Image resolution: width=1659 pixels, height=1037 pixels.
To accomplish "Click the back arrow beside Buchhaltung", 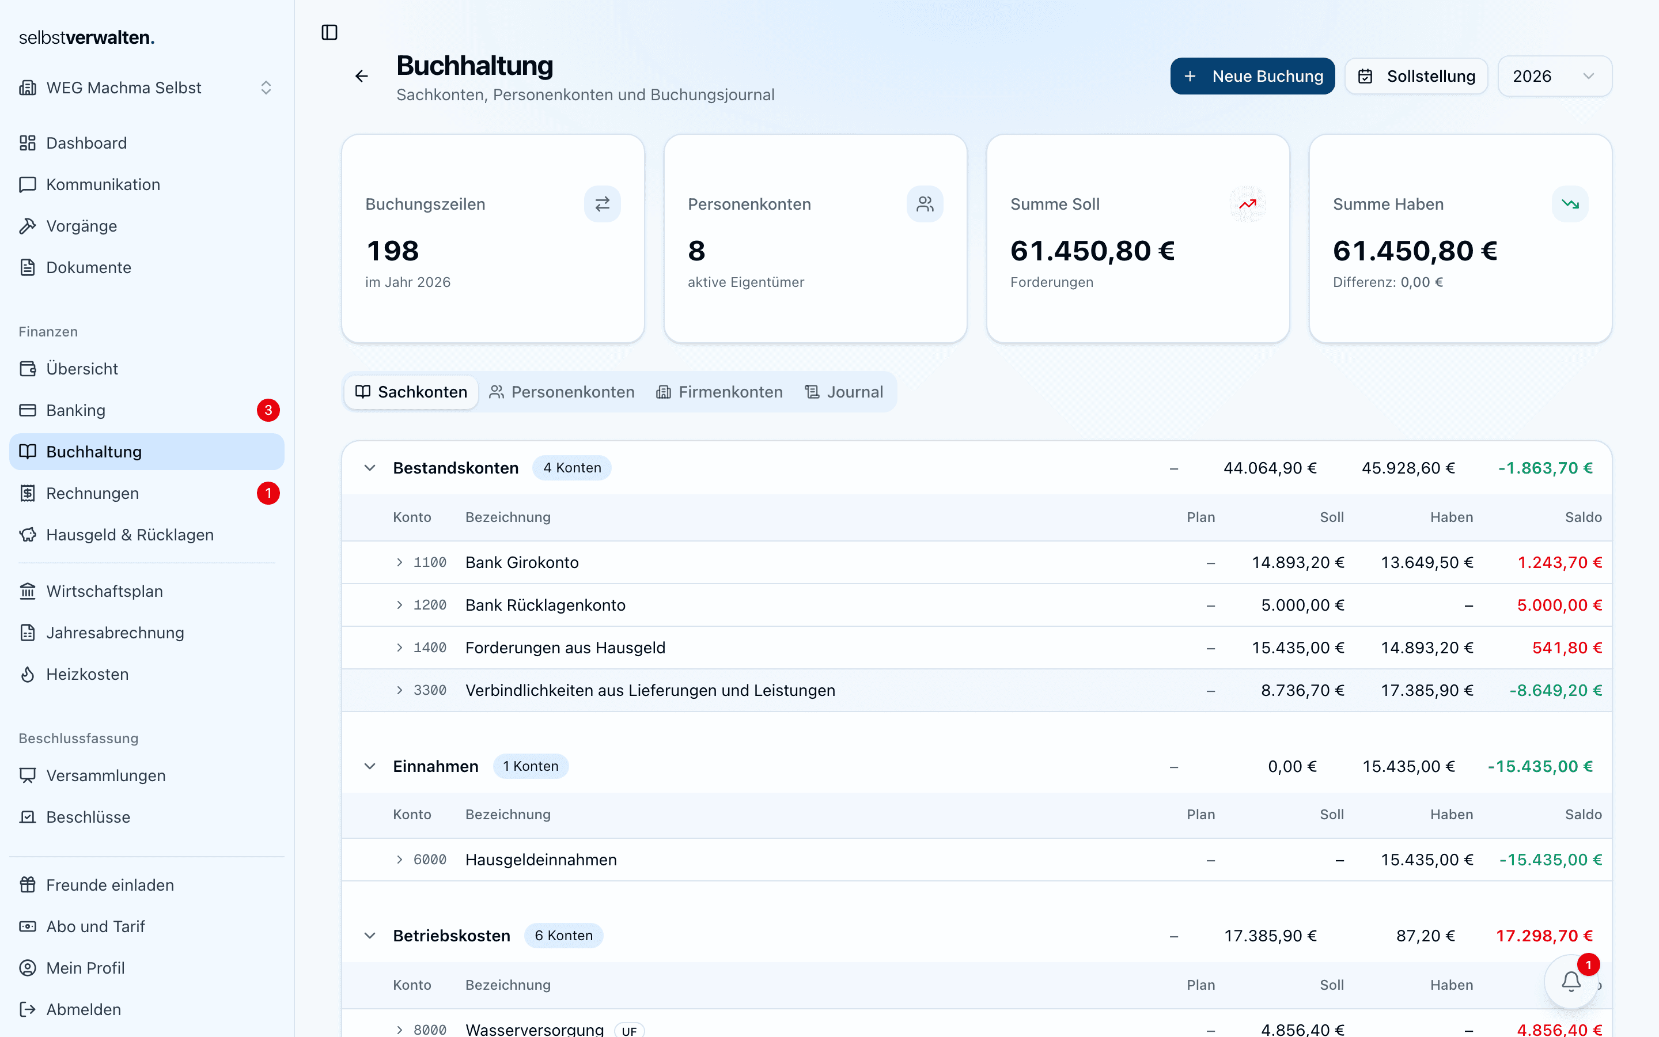I will pos(361,76).
